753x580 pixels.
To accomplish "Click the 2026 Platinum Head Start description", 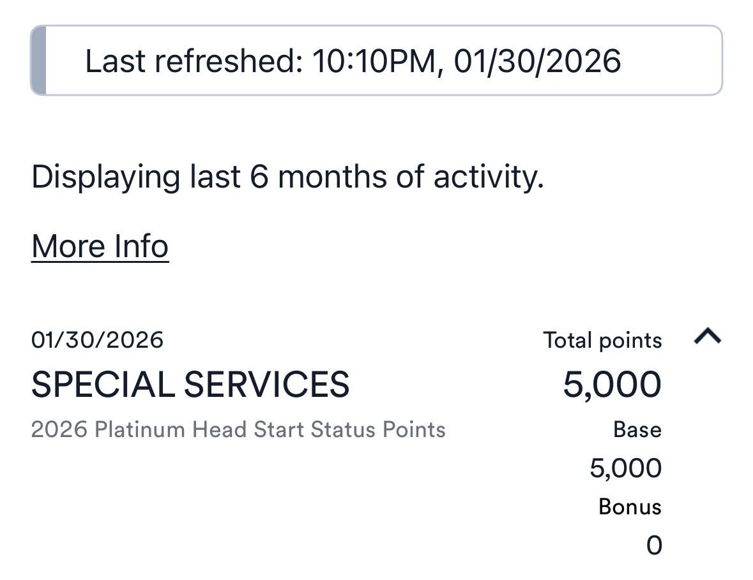I will click(x=238, y=429).
